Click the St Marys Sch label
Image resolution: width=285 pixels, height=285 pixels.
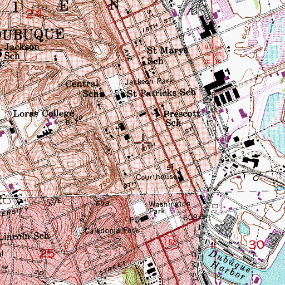pos(167,55)
